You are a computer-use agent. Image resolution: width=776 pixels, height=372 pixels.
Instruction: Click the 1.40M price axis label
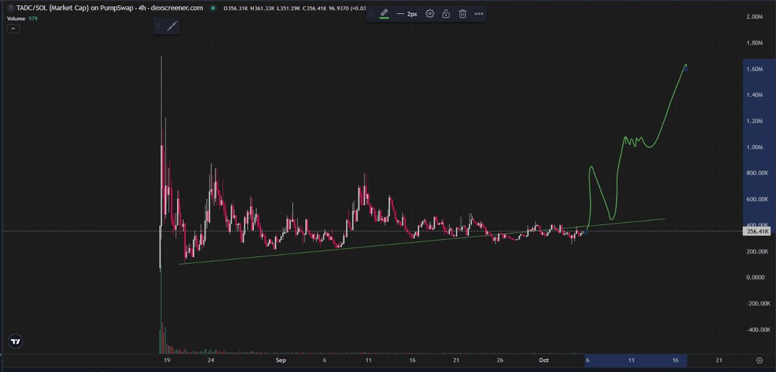point(755,95)
